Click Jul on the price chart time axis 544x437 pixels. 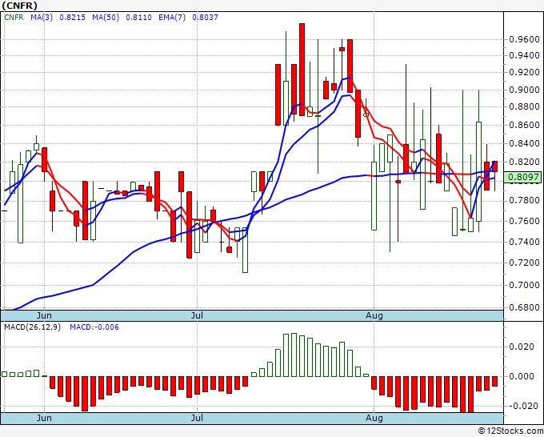[197, 315]
